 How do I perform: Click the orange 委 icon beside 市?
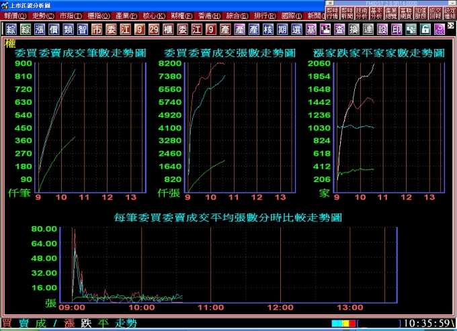tap(111, 30)
